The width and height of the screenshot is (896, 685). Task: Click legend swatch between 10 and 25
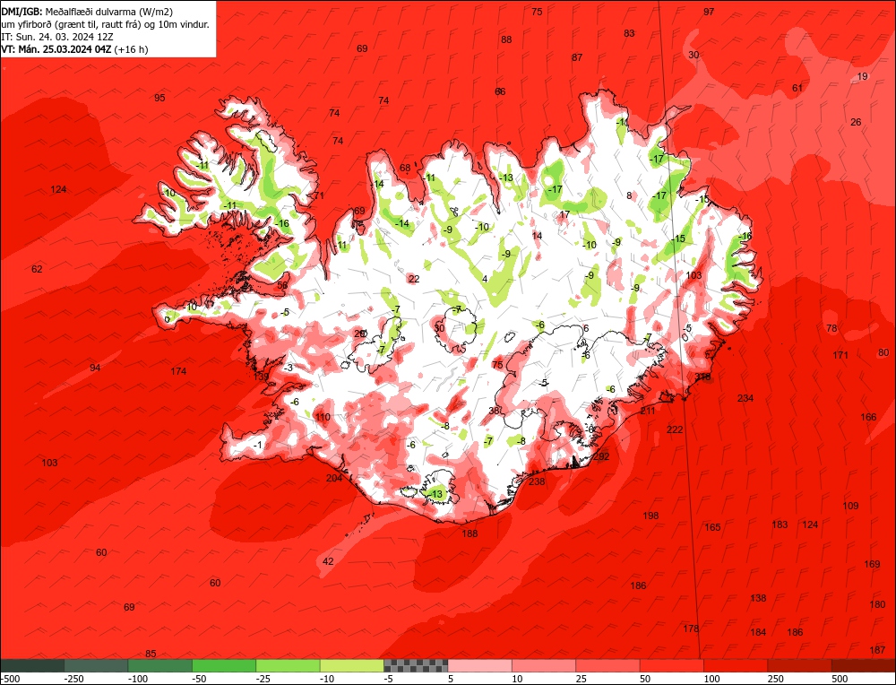point(544,665)
